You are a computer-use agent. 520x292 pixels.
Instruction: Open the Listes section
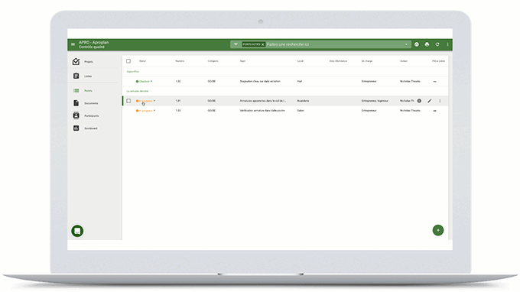[x=83, y=76]
